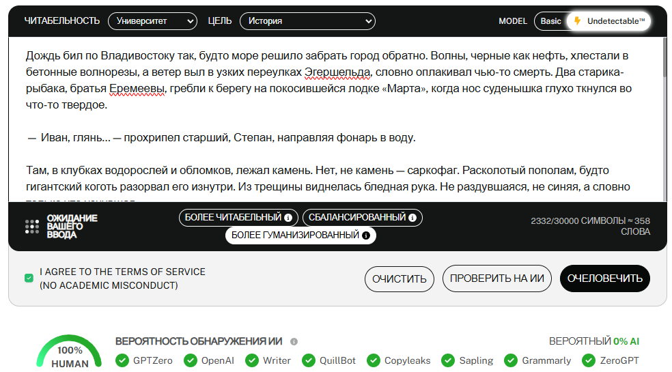The height and width of the screenshot is (372, 672).
Task: Select the Basic model option
Action: (550, 21)
